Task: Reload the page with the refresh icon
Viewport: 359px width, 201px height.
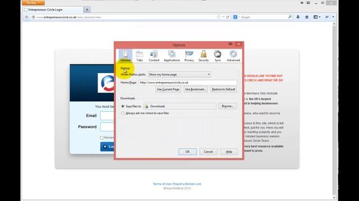Action: 228,17
